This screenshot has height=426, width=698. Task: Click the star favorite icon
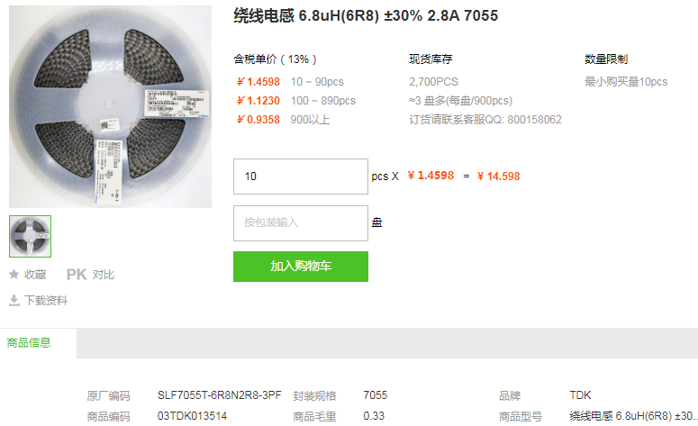[x=14, y=274]
